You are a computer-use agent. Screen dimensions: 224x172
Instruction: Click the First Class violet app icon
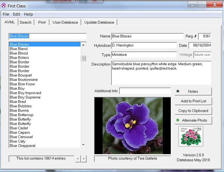pyautogui.click(x=3, y=6)
